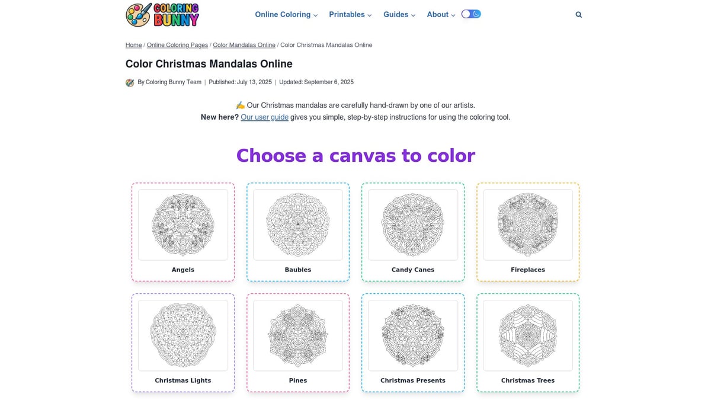
Task: Select the Christmas Trees mandala
Action: click(527, 342)
